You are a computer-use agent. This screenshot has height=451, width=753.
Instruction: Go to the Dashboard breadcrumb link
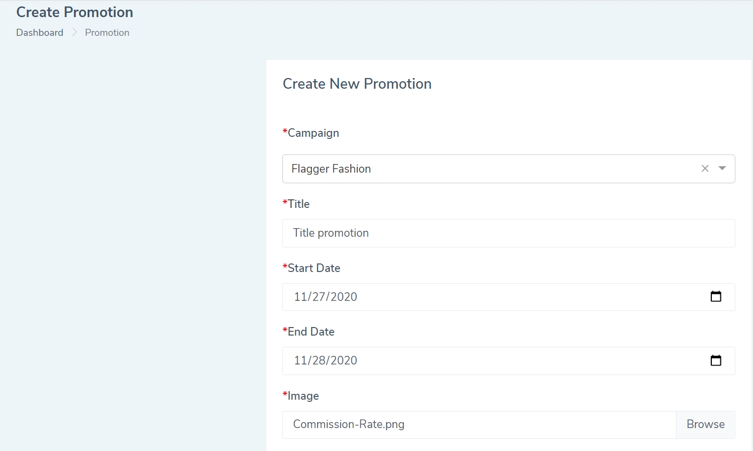pyautogui.click(x=40, y=33)
